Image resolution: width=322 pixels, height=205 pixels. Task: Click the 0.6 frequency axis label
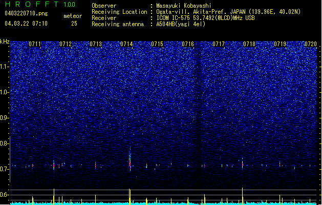point(4,195)
